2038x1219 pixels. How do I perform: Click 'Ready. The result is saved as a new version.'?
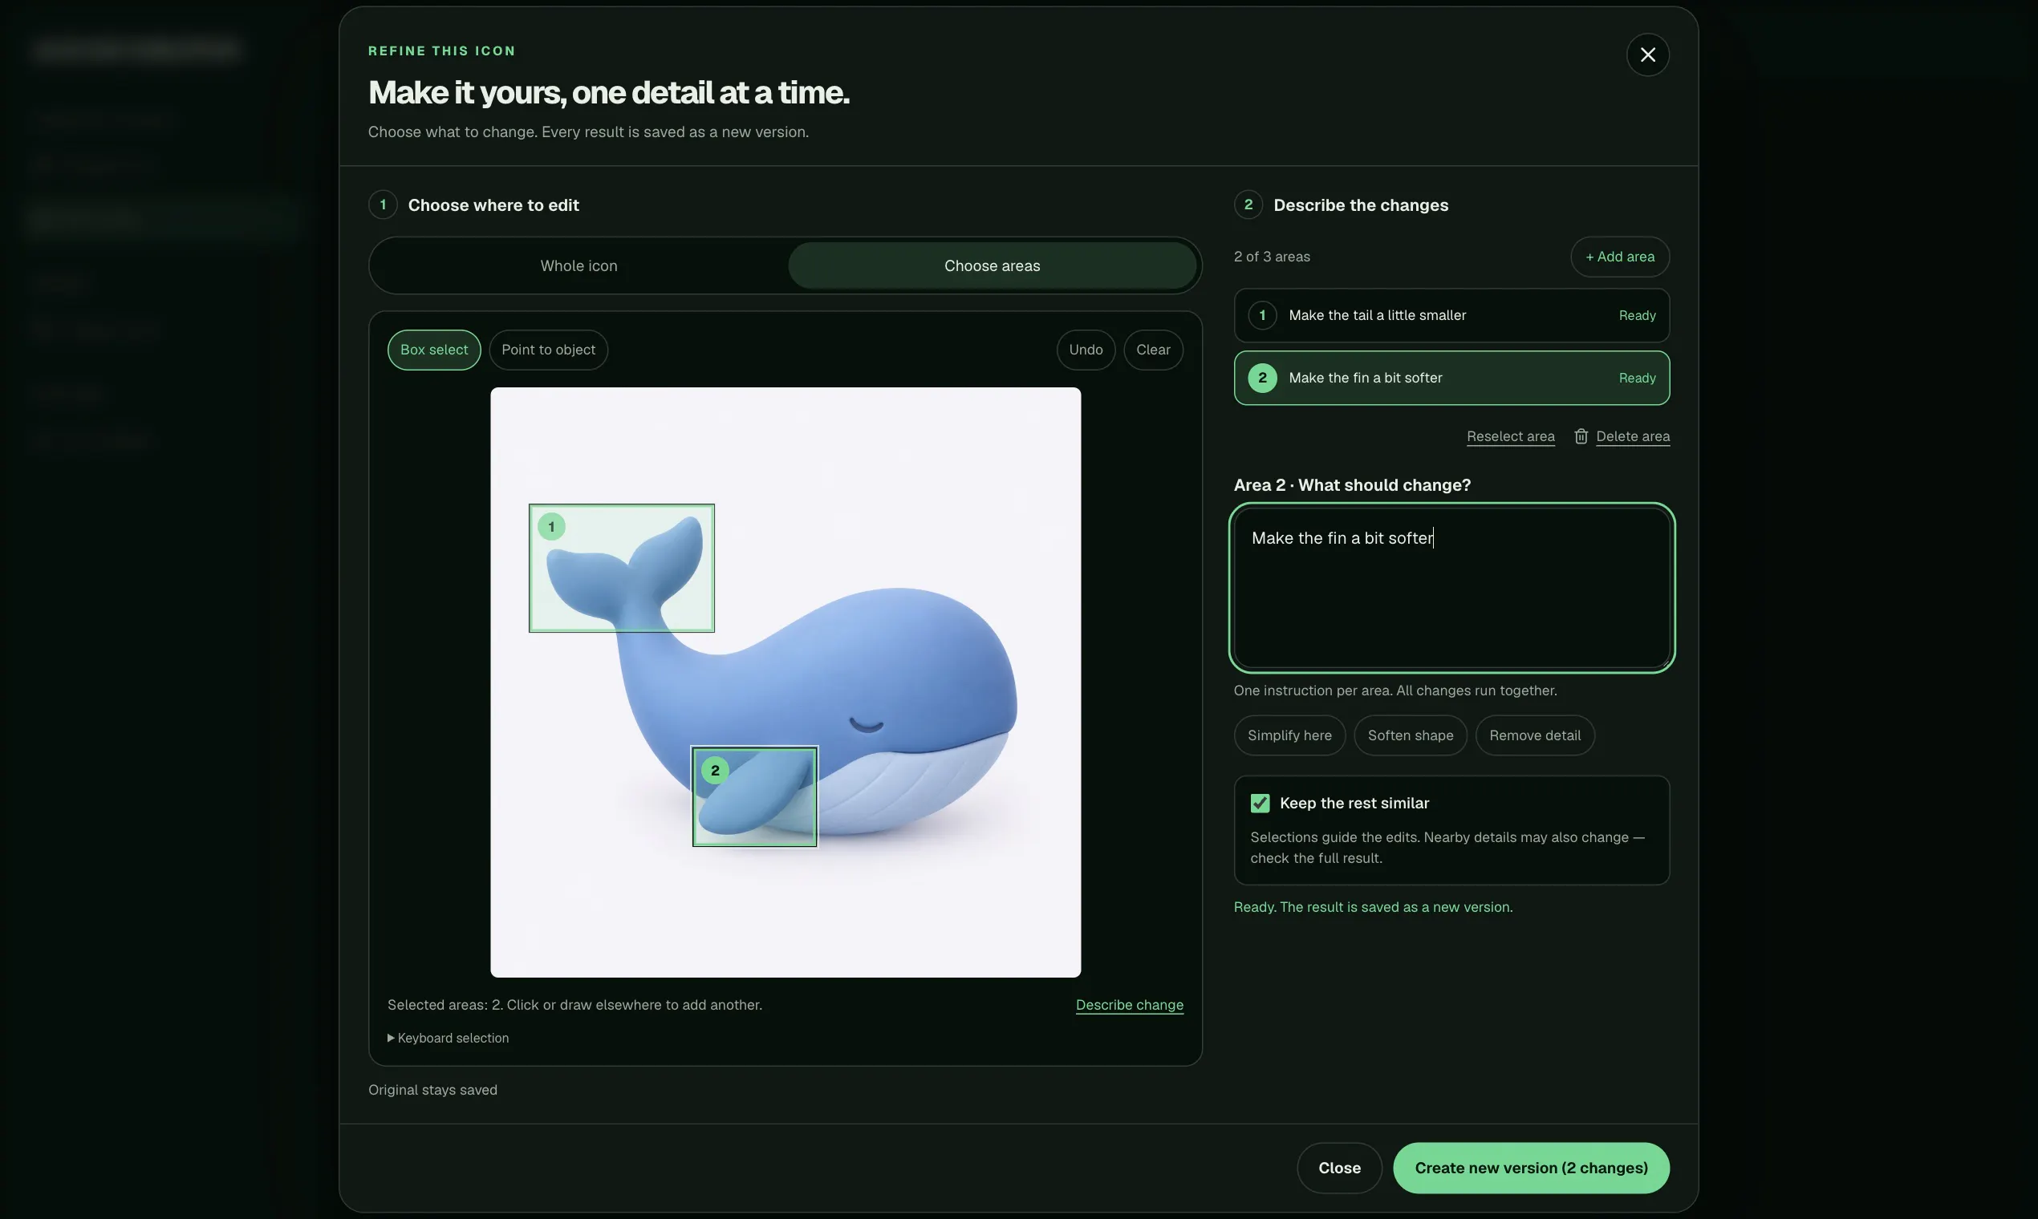click(x=1372, y=907)
